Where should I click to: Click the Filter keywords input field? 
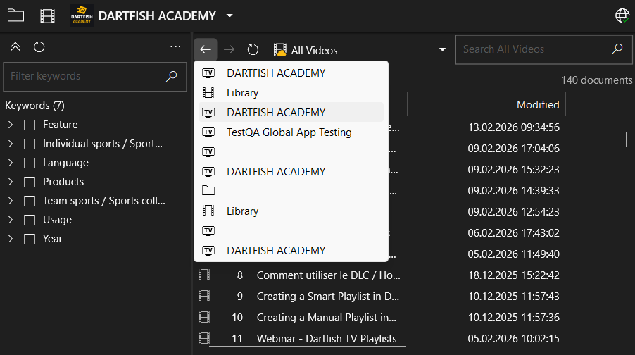pyautogui.click(x=95, y=77)
